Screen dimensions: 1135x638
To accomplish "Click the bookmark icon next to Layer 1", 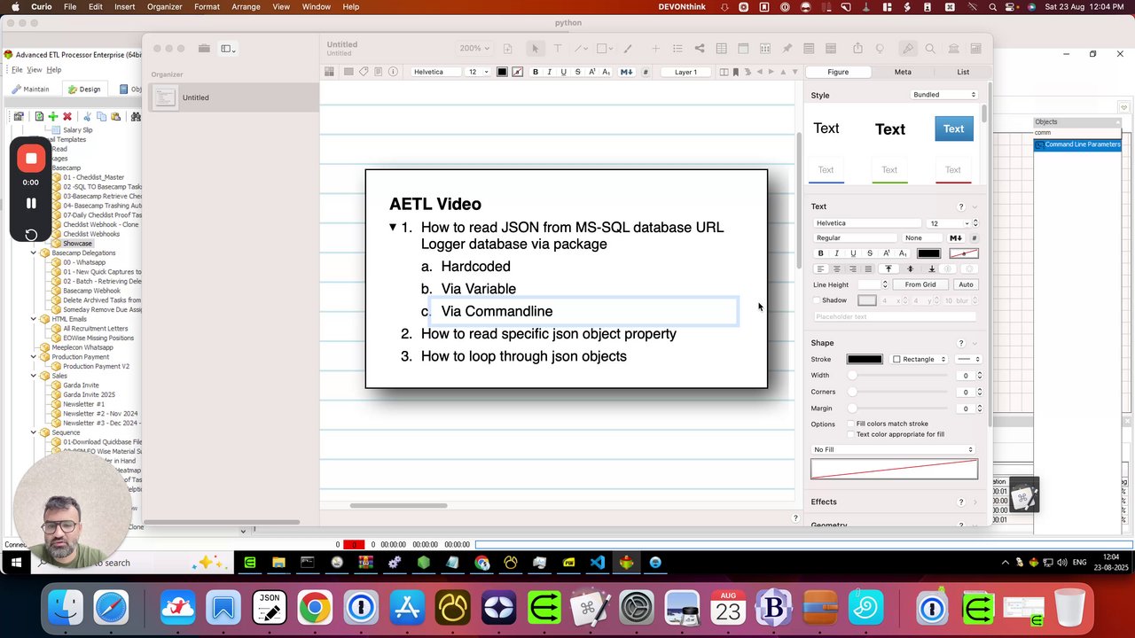I will (x=735, y=72).
